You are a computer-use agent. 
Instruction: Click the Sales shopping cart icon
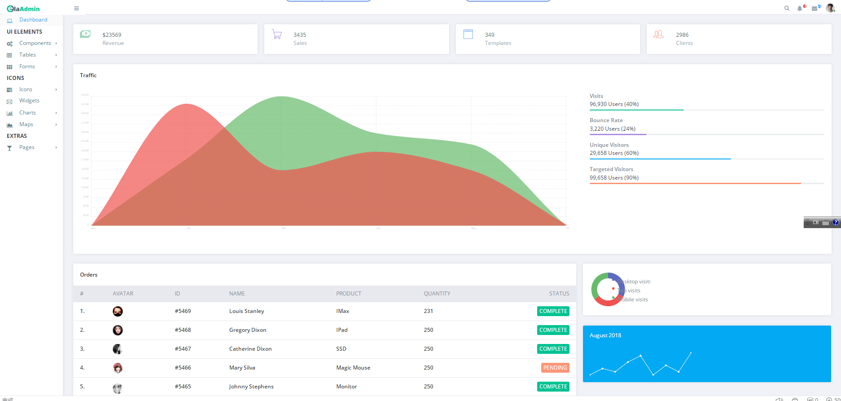[277, 35]
